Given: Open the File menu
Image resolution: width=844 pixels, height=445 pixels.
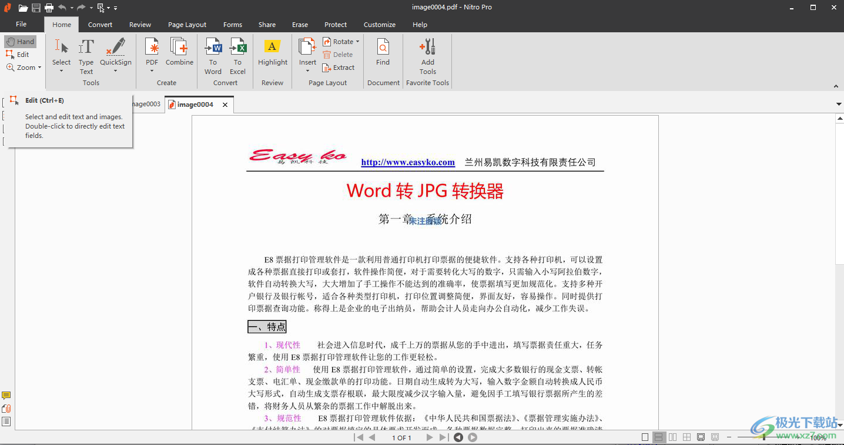Looking at the screenshot, I should 21,24.
